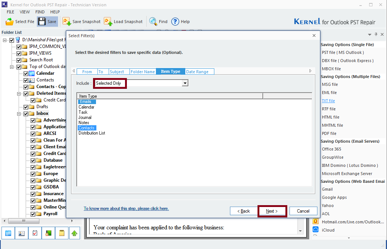Collapse the Top of Outlook data node
387x249 pixels.
12,67
